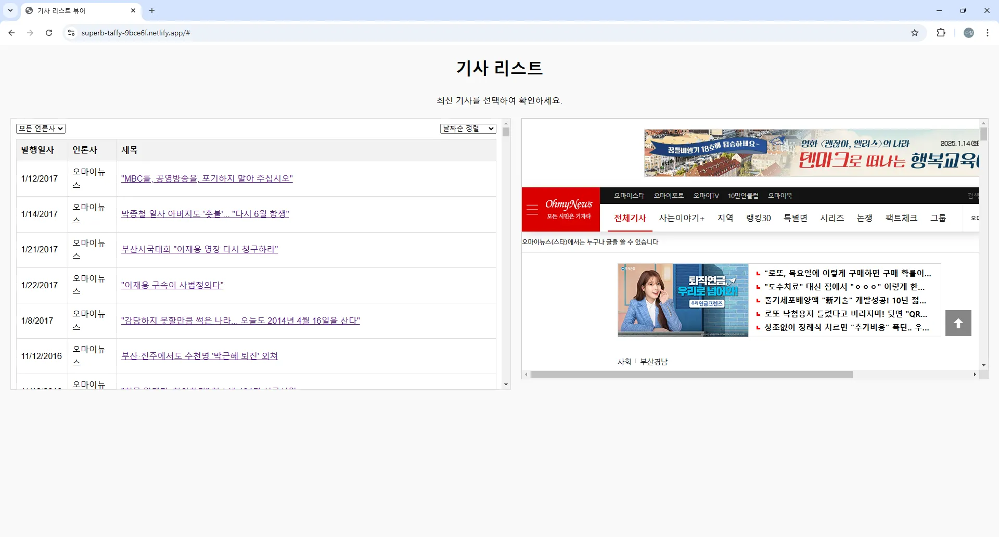Open article 부산시국대회 "이재용 영장 다시 청구하라"
Image resolution: width=999 pixels, height=537 pixels.
[x=200, y=249]
